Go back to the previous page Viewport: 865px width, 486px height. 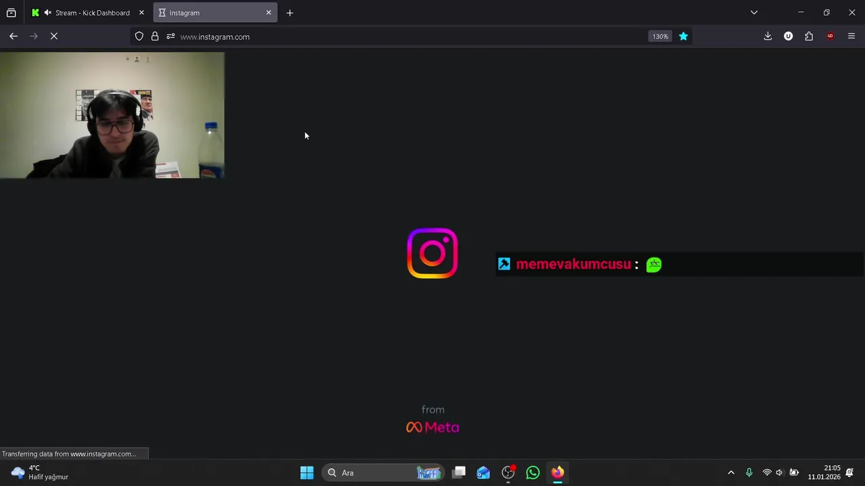[14, 36]
